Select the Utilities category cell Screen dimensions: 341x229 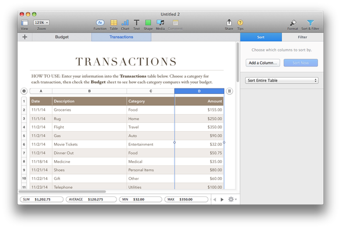(x=151, y=186)
